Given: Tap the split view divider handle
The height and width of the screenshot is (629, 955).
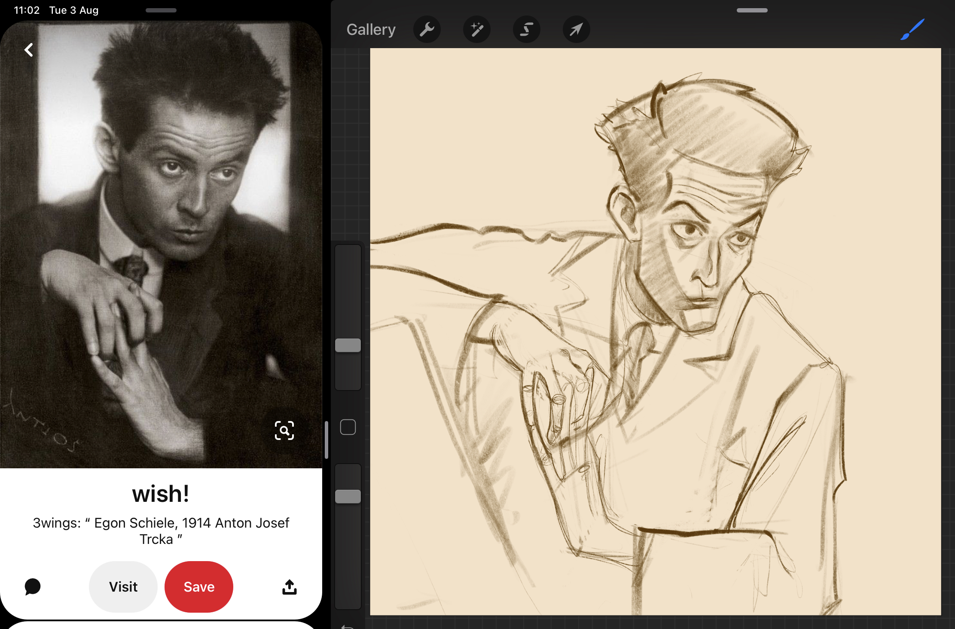Looking at the screenshot, I should (326, 440).
